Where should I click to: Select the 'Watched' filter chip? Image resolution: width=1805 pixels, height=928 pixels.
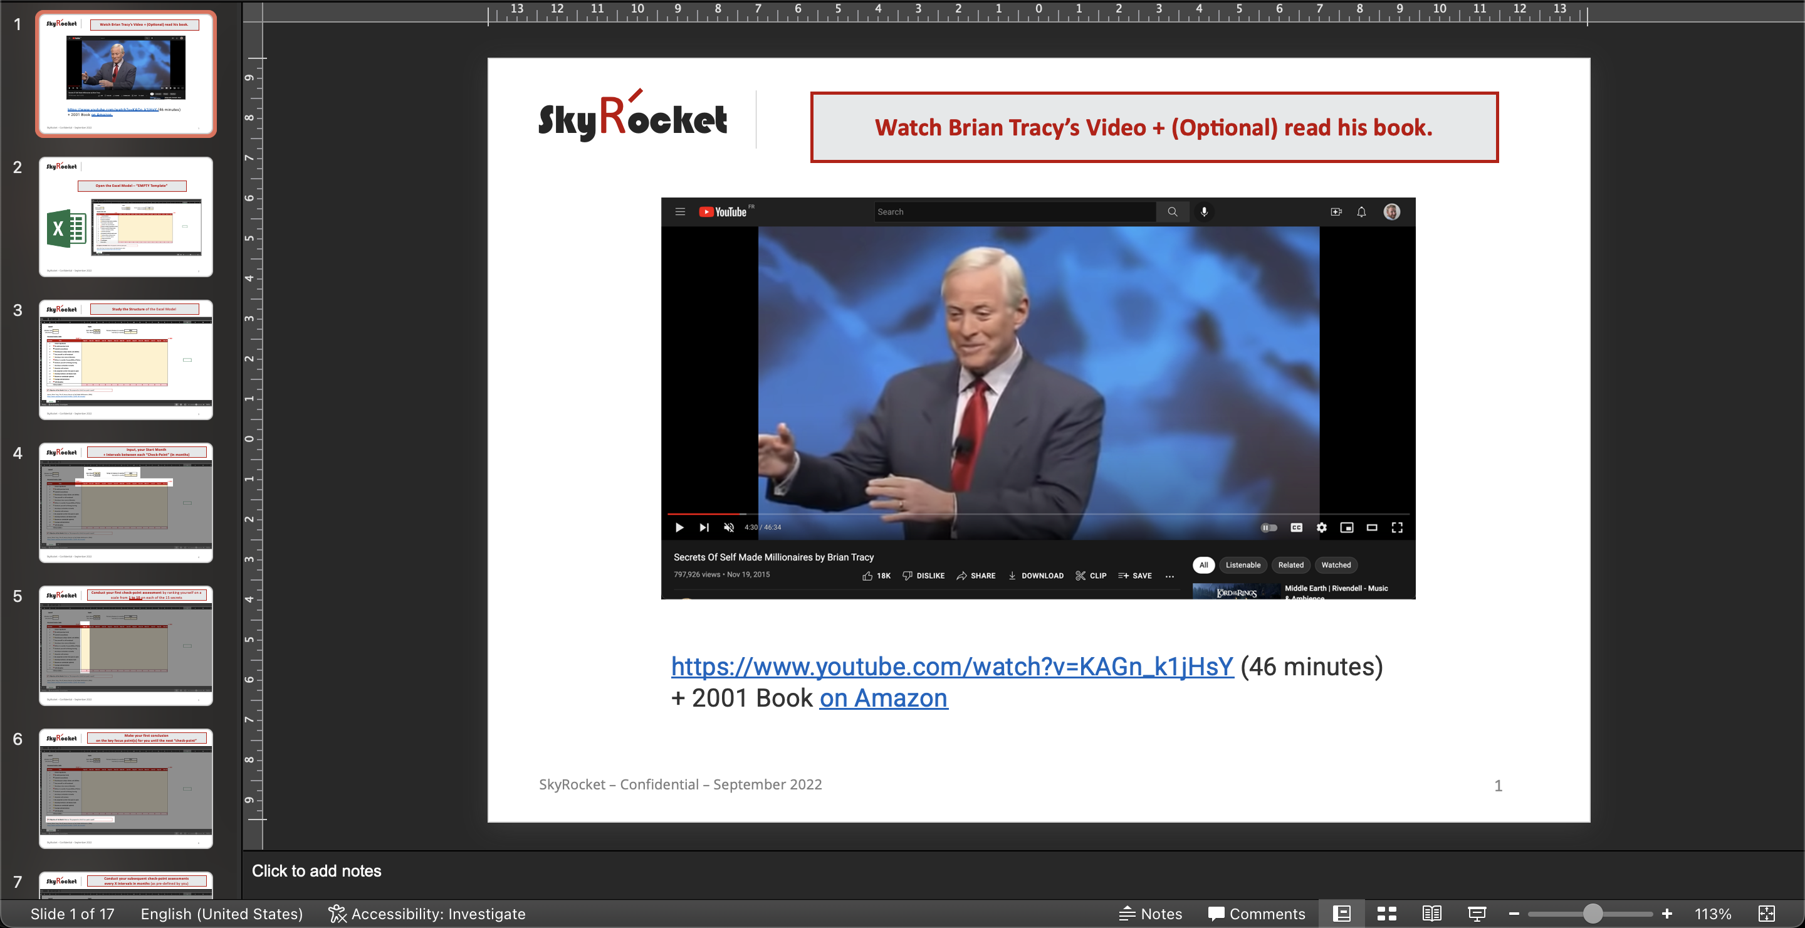point(1336,565)
